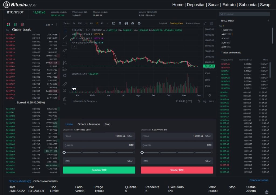The height and width of the screenshot is (195, 276).
Task: Select the crosshair cursor tool
Action: (x=65, y=31)
